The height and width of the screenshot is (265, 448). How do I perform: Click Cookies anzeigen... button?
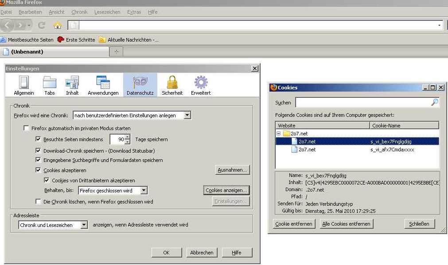pos(226,190)
